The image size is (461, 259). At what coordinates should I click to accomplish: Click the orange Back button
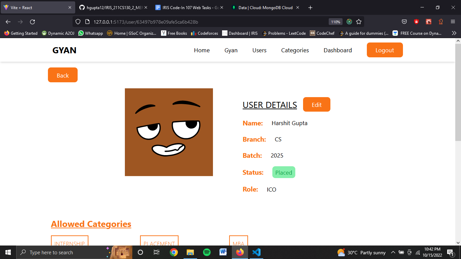point(63,75)
